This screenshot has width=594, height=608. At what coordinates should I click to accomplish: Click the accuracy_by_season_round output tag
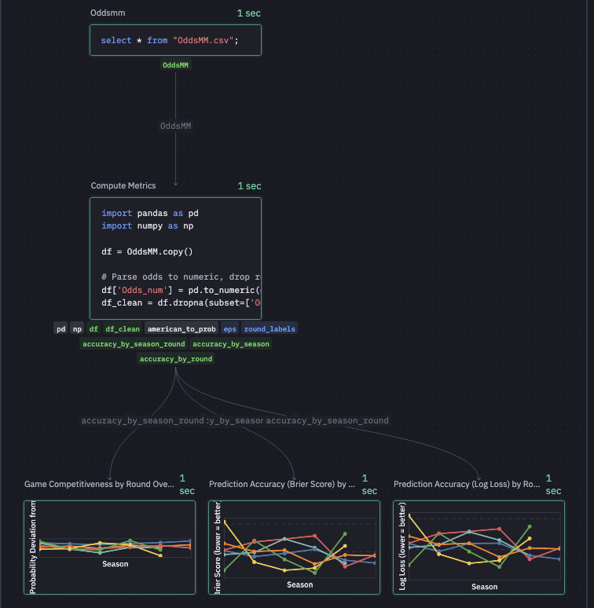[x=134, y=344]
